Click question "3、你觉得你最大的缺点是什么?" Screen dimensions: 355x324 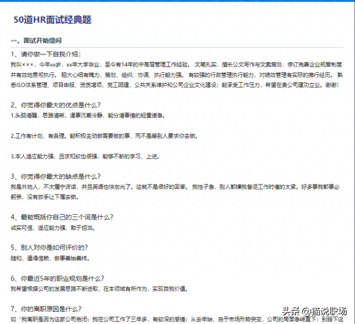[55, 177]
